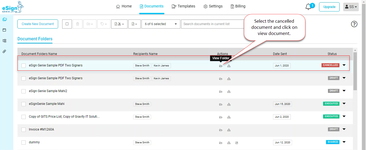View folder for Invoice #M1260A
The image size is (366, 150).
coord(221,130)
